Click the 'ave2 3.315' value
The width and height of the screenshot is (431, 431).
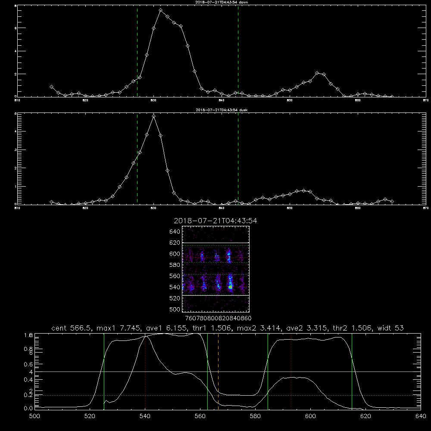[x=307, y=328]
